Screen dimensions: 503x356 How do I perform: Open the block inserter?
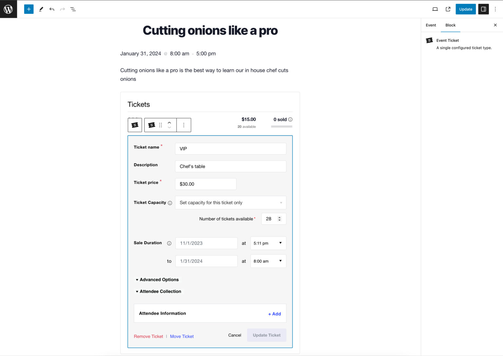pyautogui.click(x=28, y=9)
